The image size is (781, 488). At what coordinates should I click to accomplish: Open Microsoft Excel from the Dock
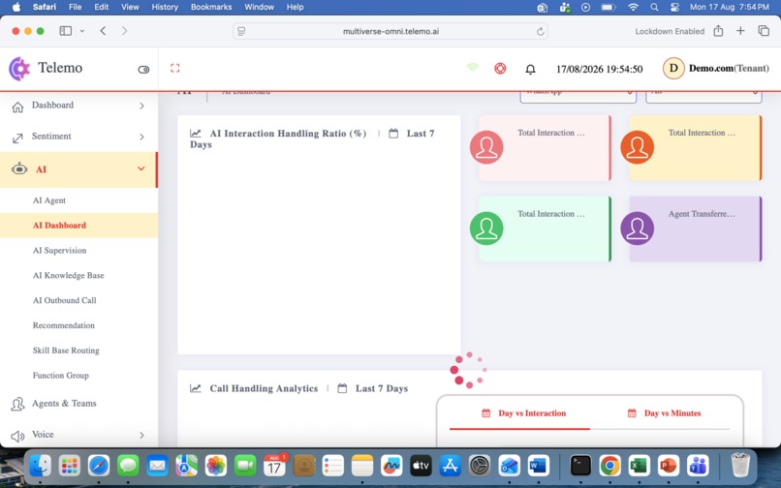point(640,466)
